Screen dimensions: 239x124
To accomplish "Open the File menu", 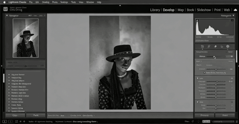I will (31, 2).
